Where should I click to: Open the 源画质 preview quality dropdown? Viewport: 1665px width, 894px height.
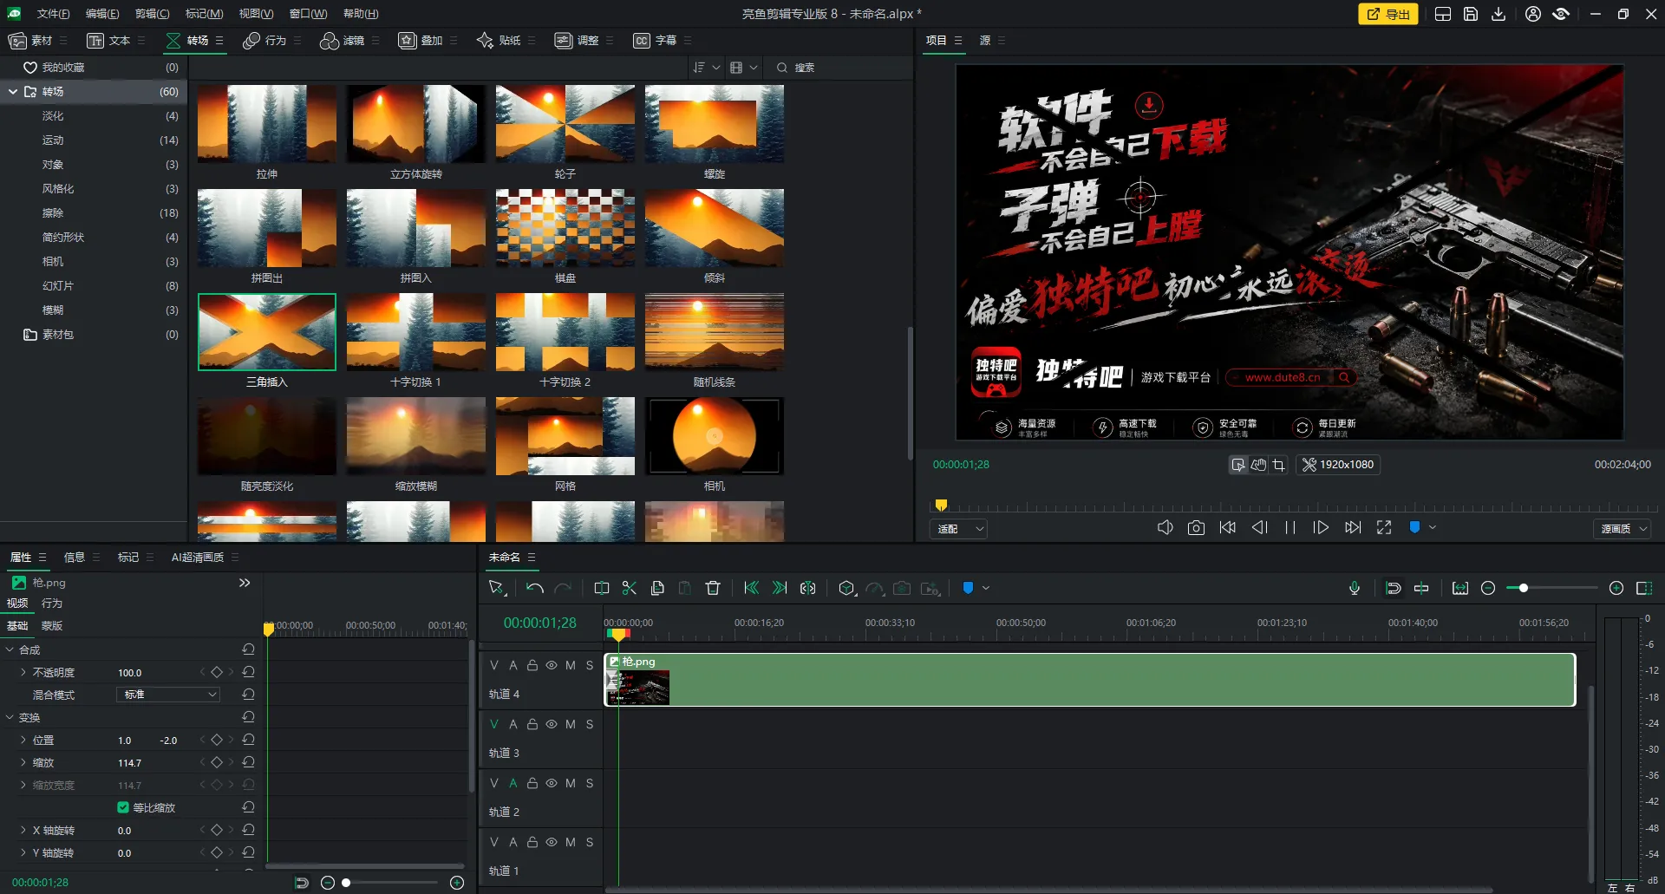tap(1622, 528)
